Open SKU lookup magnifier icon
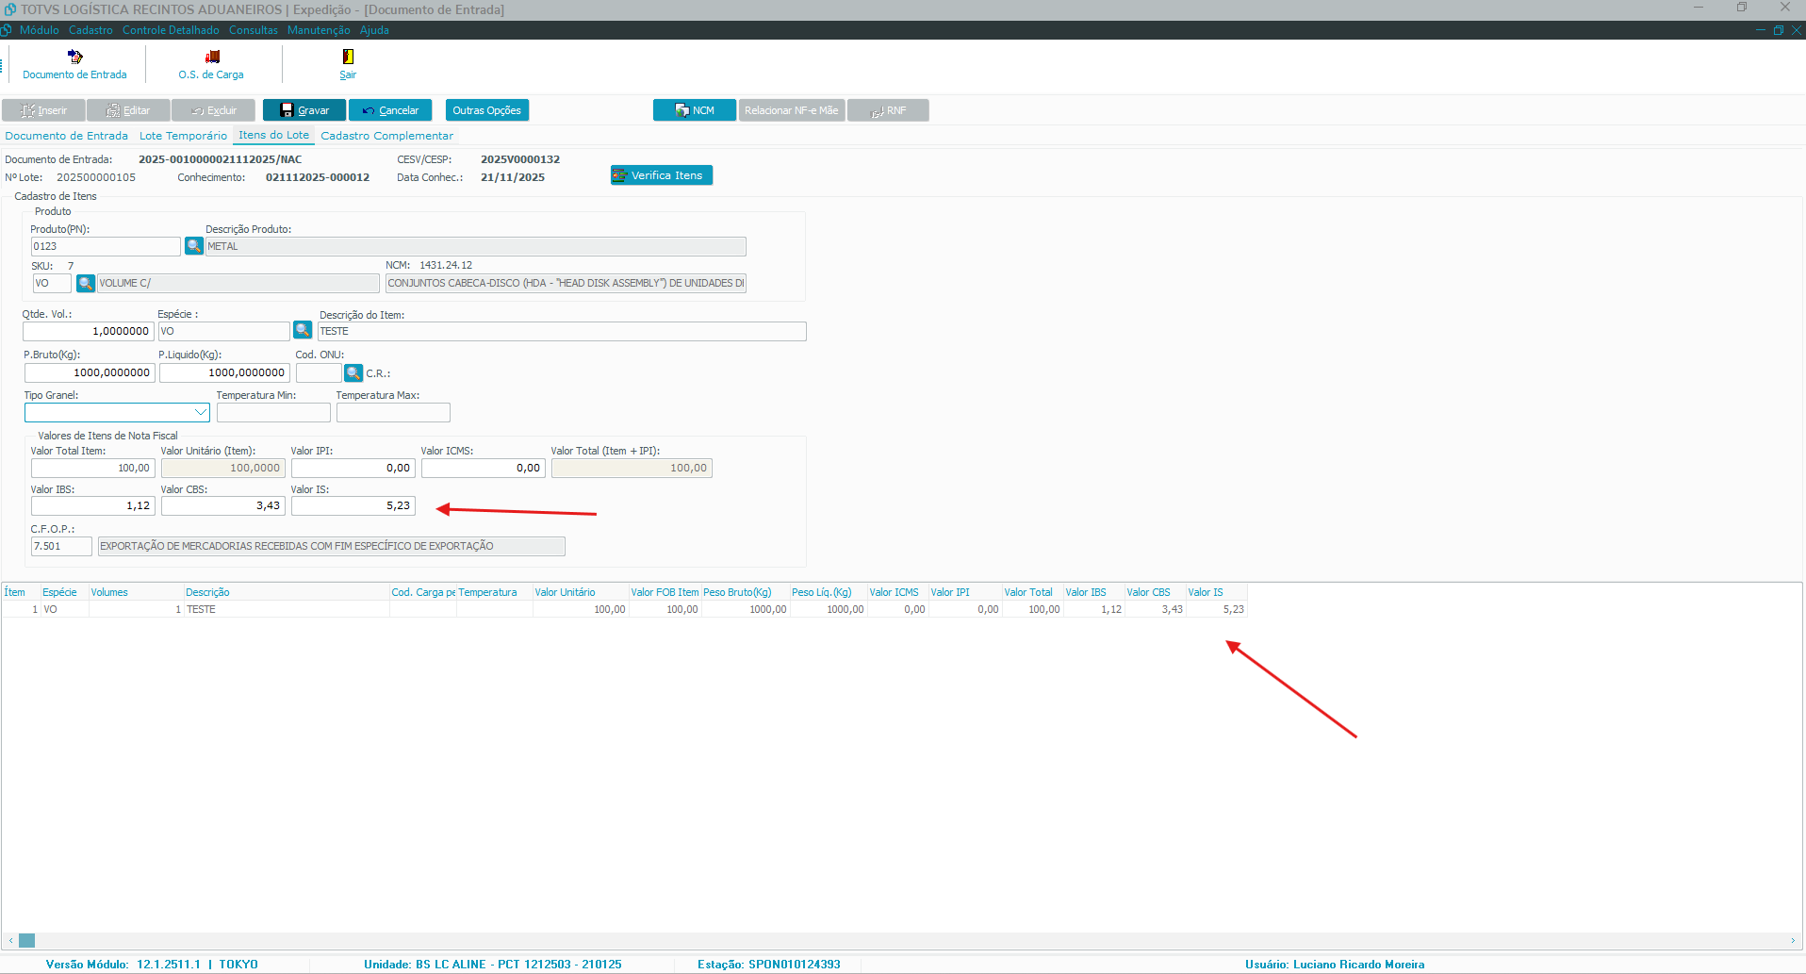This screenshot has height=974, width=1806. click(x=86, y=283)
